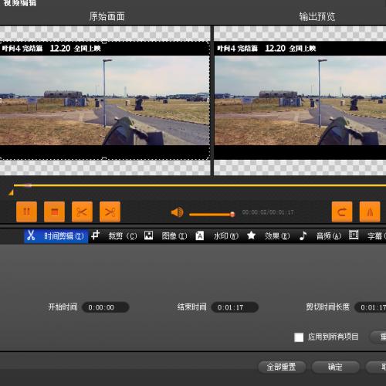The image size is (386, 386).
Task: Click the 输出预览 output preview frame
Action: tap(300, 100)
